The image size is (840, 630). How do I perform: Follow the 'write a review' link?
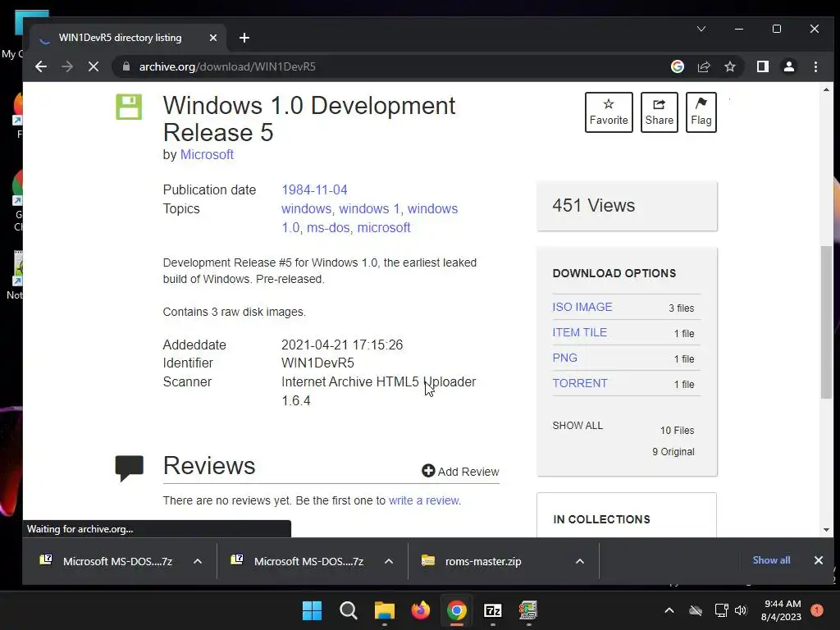coord(423,500)
